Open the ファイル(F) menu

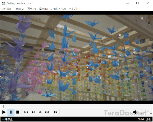(x=7, y=9)
